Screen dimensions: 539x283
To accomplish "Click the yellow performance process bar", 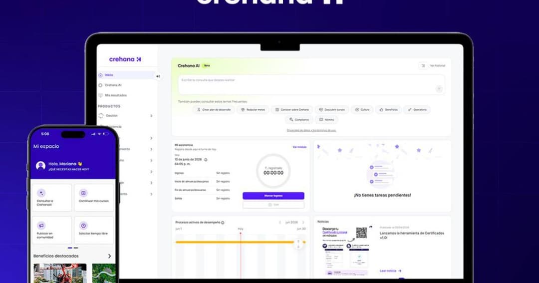I will click(x=241, y=242).
